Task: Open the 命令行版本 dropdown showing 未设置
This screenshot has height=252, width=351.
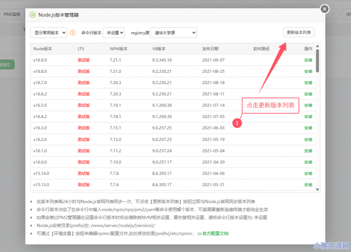Action: point(113,32)
